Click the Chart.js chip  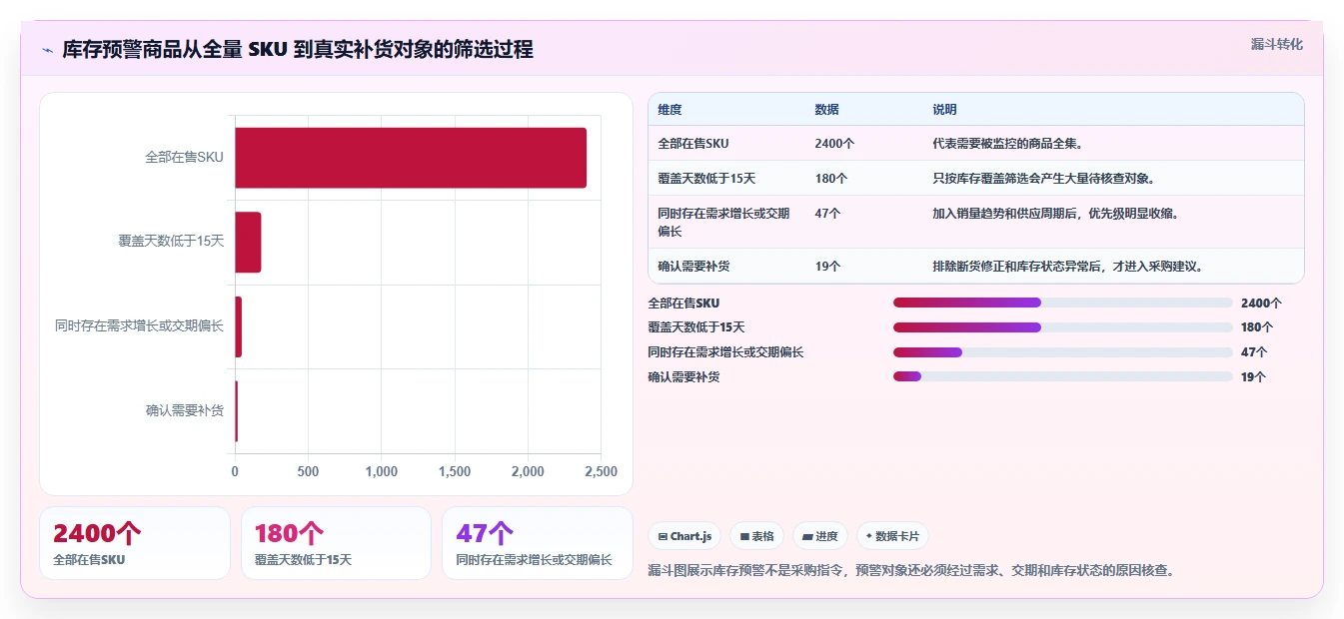point(684,536)
